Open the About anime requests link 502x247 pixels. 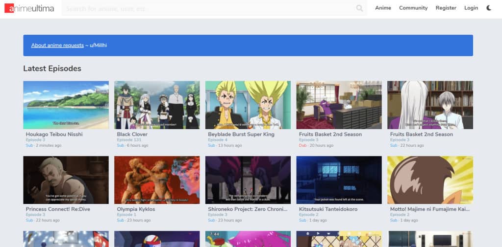point(57,45)
